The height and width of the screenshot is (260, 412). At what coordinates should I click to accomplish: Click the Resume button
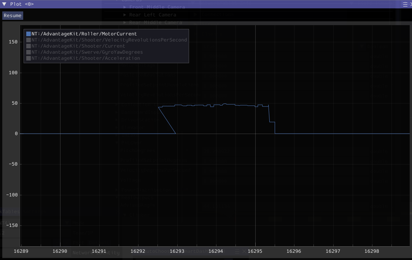[x=13, y=16]
